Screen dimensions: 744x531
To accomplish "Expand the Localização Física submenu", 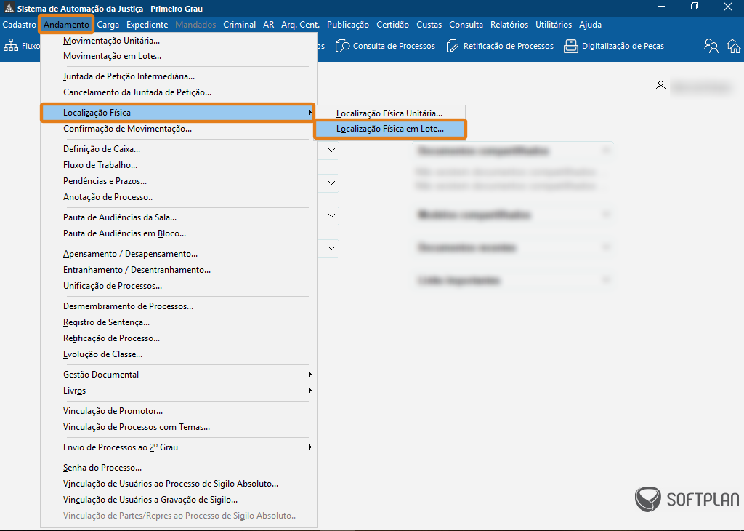I will click(177, 113).
